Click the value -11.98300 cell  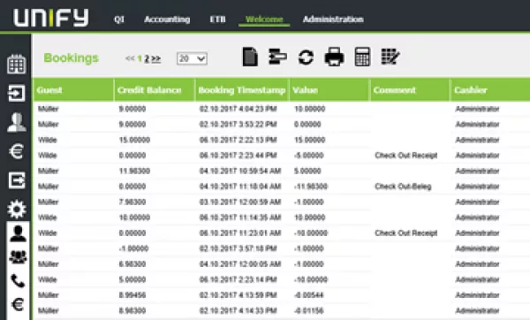point(311,187)
